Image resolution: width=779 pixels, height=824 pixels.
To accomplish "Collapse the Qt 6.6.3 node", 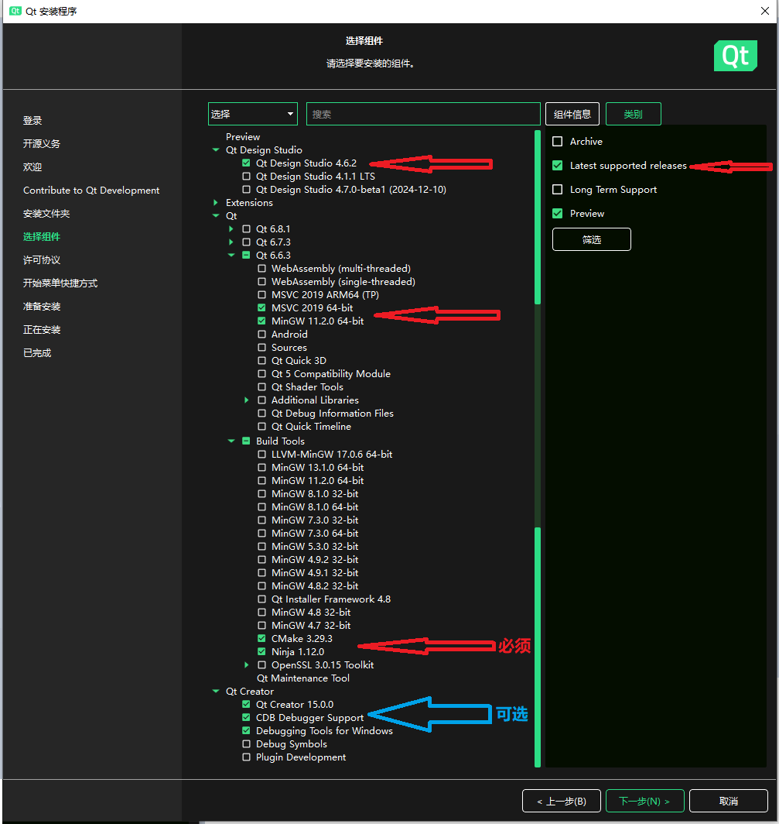I will tap(231, 255).
